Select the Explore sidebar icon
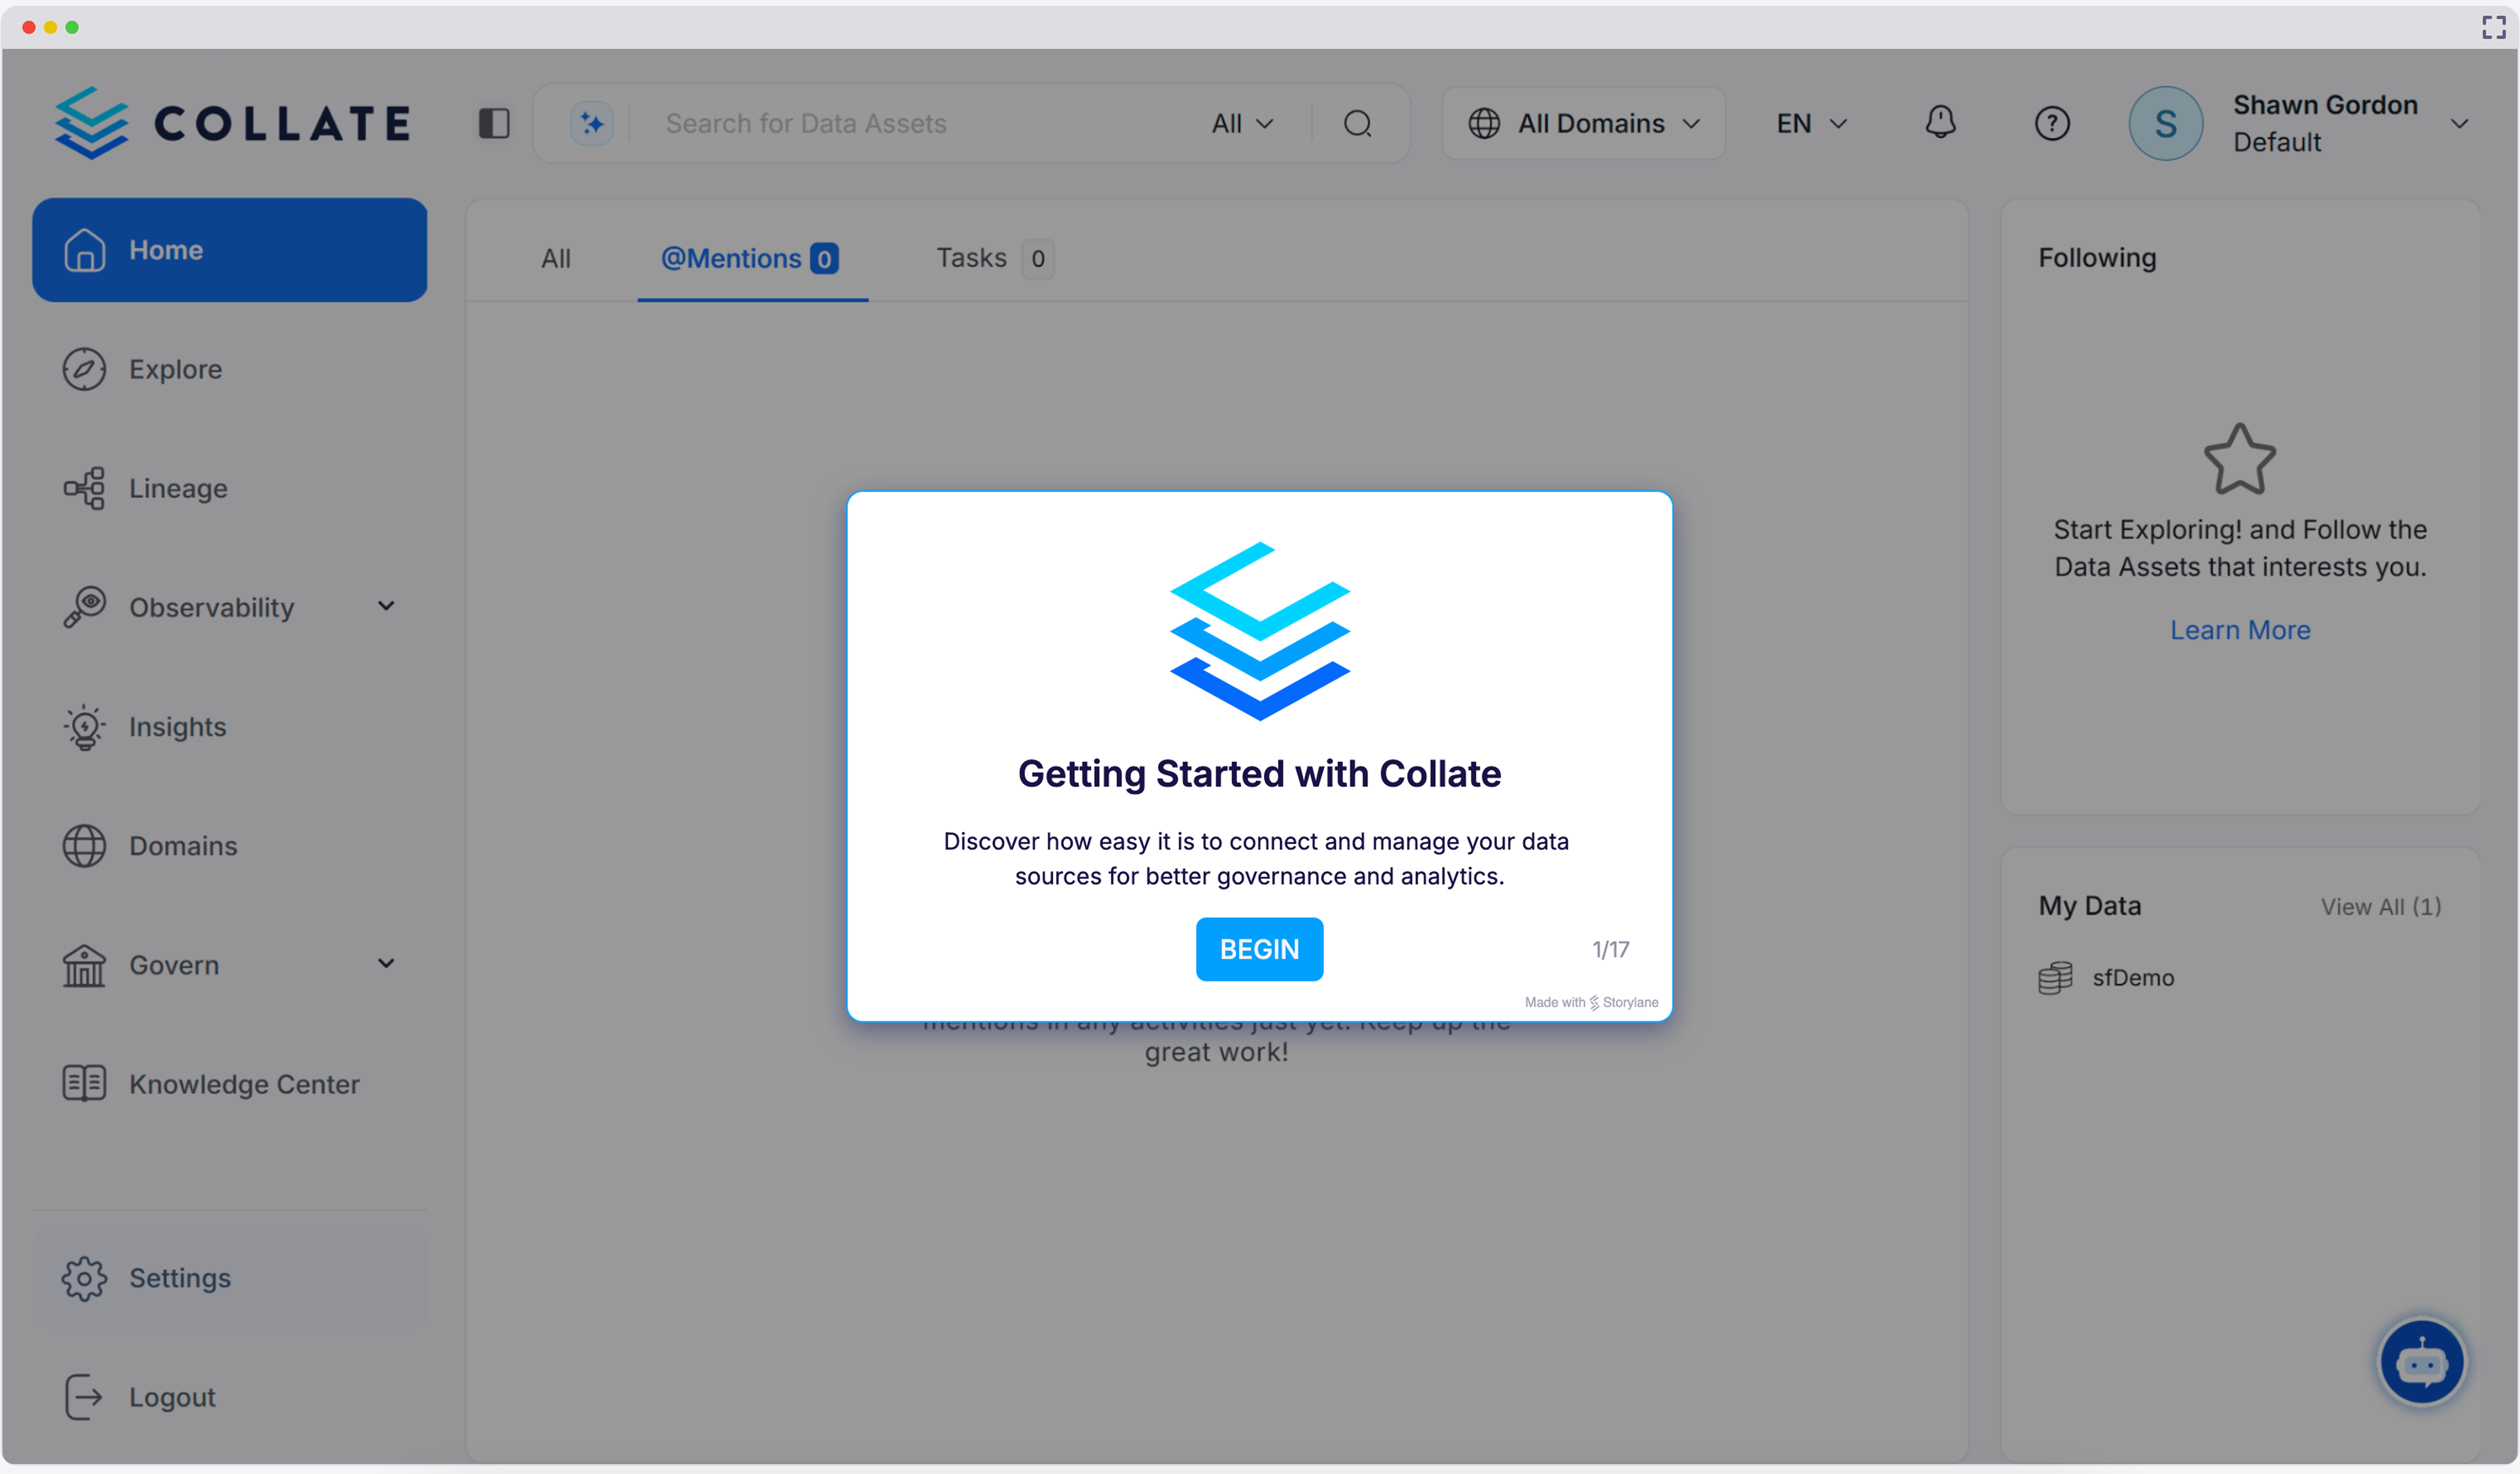 click(84, 369)
